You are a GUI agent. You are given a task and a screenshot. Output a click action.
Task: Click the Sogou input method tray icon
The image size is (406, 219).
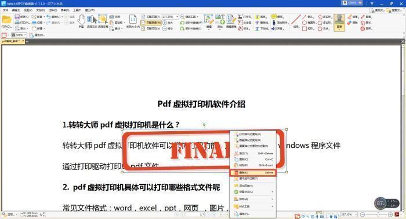(x=297, y=216)
